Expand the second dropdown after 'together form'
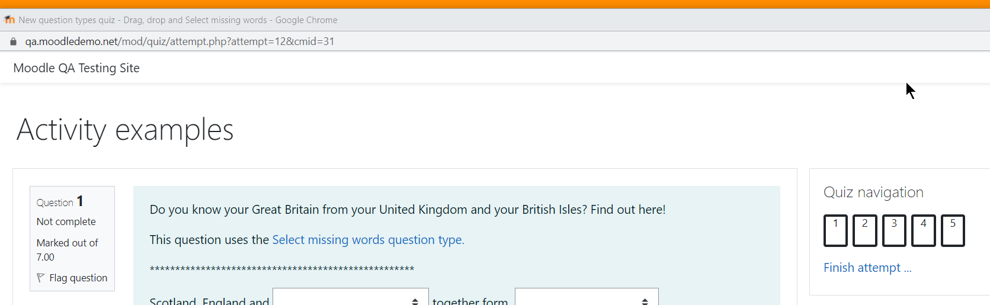The width and height of the screenshot is (990, 305). tap(587, 297)
